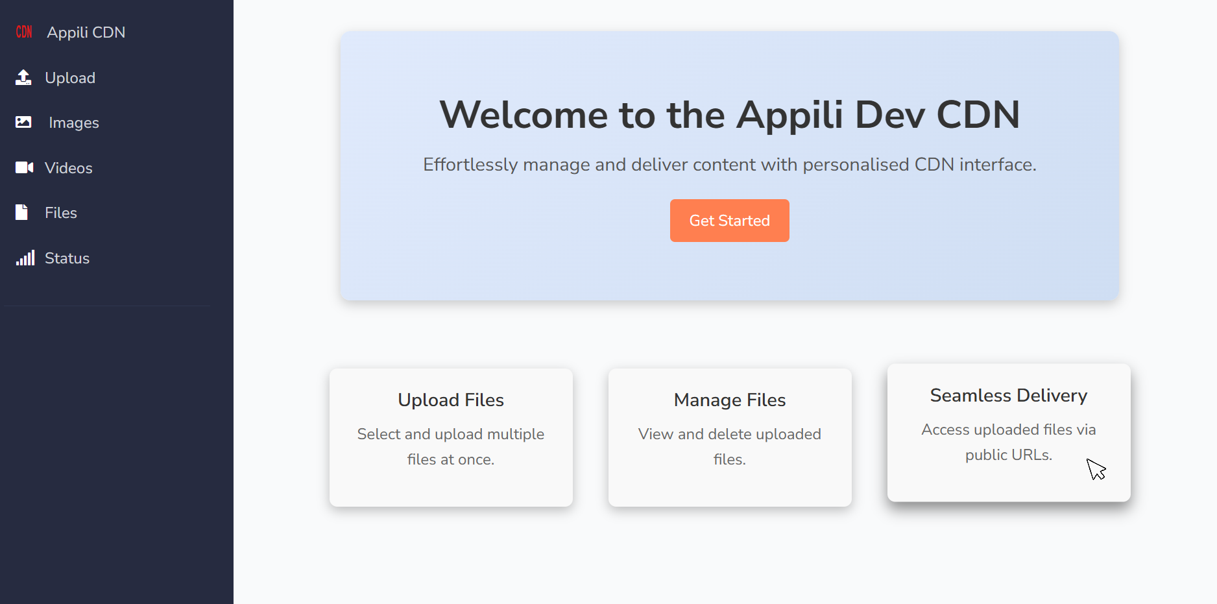Screen dimensions: 1217x604
Task: Select the Upload Files card
Action: (x=450, y=437)
